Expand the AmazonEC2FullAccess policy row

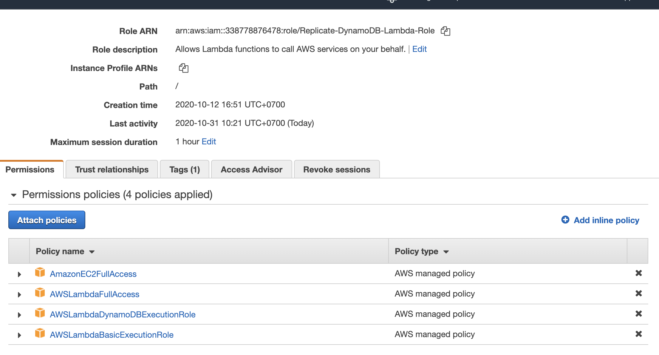[19, 274]
